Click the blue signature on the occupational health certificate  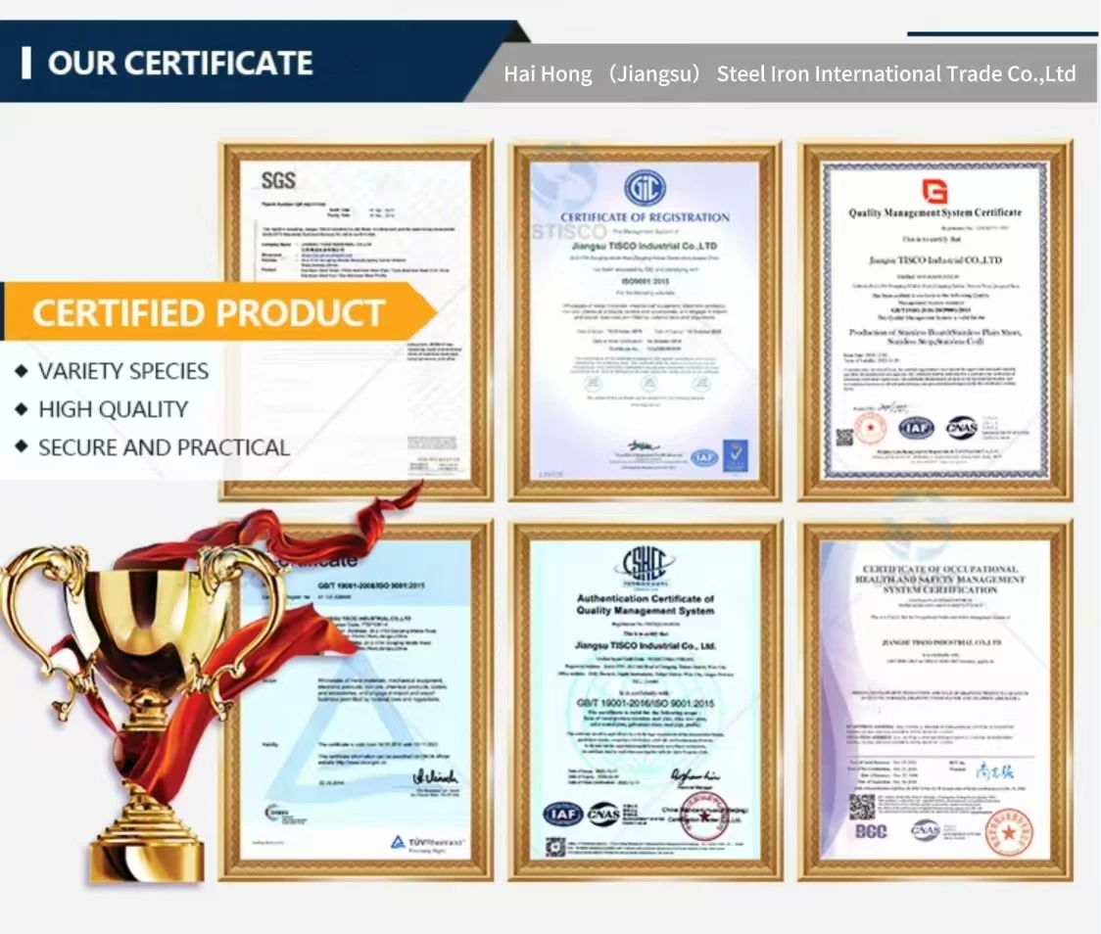click(x=995, y=771)
